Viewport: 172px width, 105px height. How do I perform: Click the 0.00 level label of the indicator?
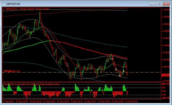coord(164,91)
